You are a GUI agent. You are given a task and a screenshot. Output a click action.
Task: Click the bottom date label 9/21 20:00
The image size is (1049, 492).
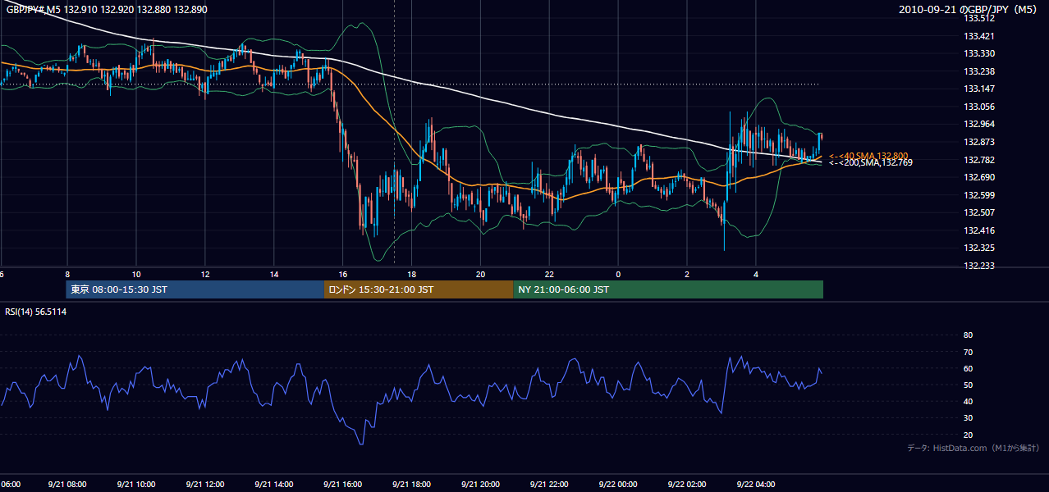481,485
